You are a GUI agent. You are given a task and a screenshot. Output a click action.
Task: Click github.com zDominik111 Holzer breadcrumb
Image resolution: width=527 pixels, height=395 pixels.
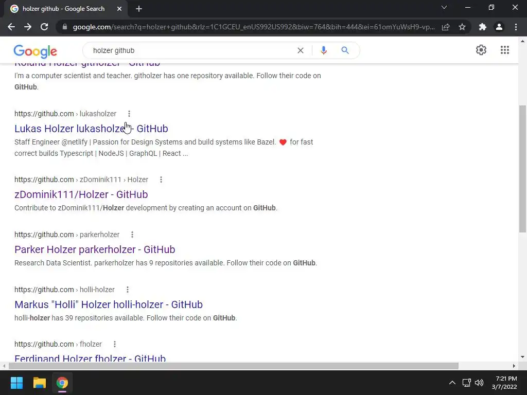coord(81,179)
